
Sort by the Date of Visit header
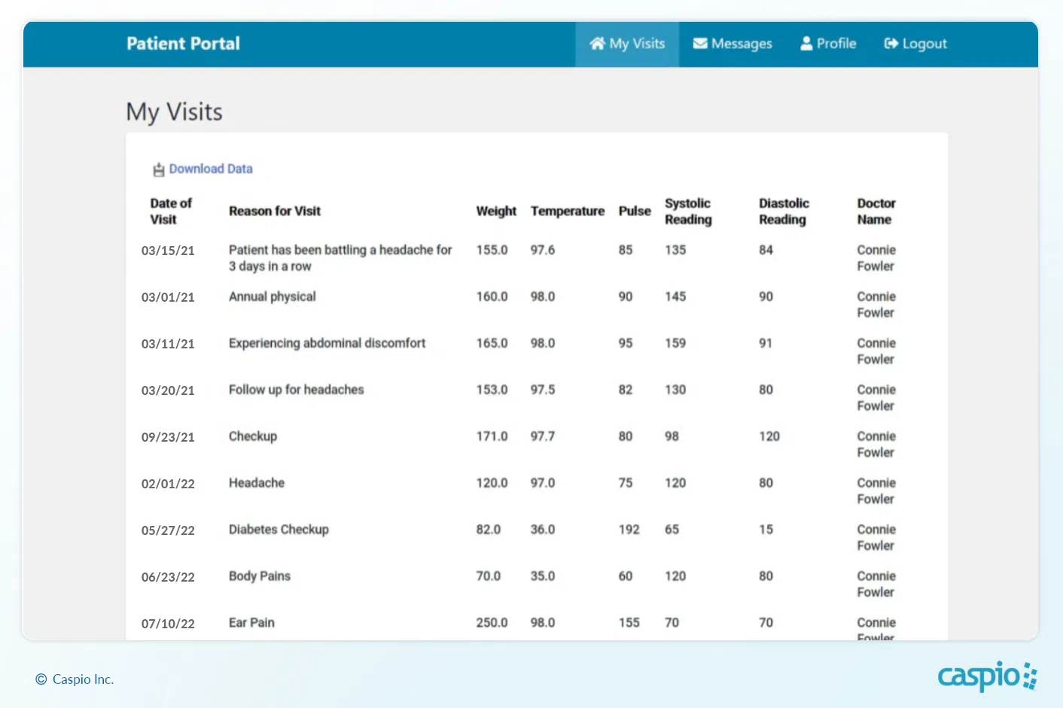pyautogui.click(x=170, y=211)
